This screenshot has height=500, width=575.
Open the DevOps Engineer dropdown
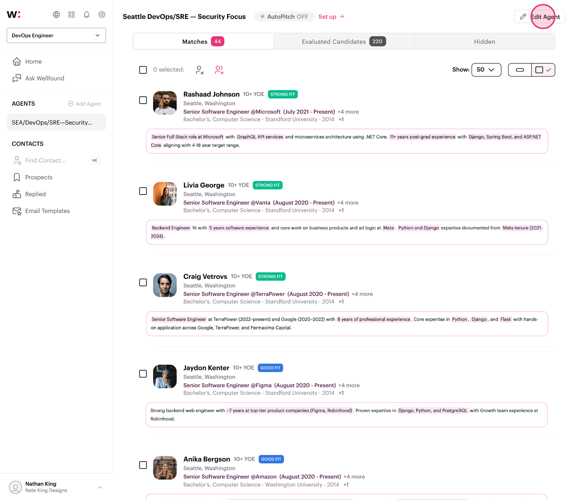pyautogui.click(x=56, y=35)
